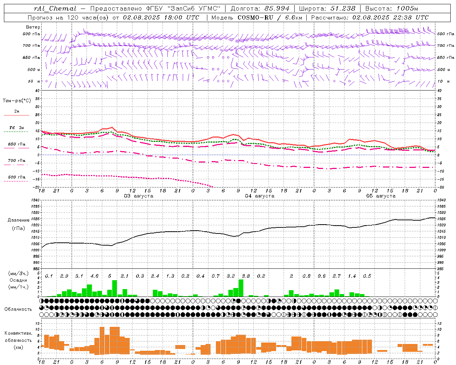The image size is (456, 365).
Task: Click the green dashed Td 2м legend line
Action: coord(16,132)
